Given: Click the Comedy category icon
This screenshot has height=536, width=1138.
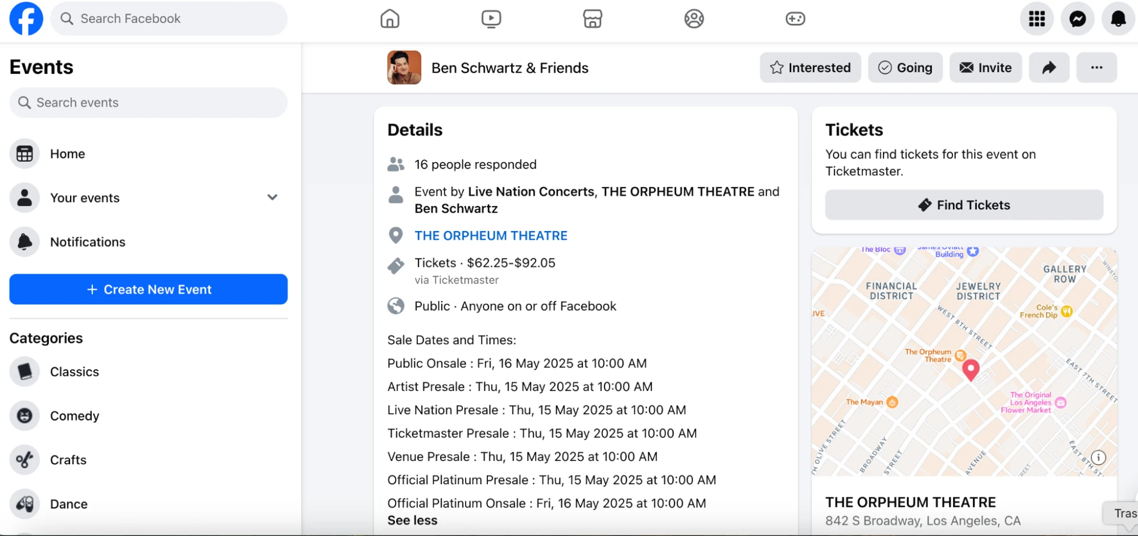Looking at the screenshot, I should pyautogui.click(x=24, y=416).
